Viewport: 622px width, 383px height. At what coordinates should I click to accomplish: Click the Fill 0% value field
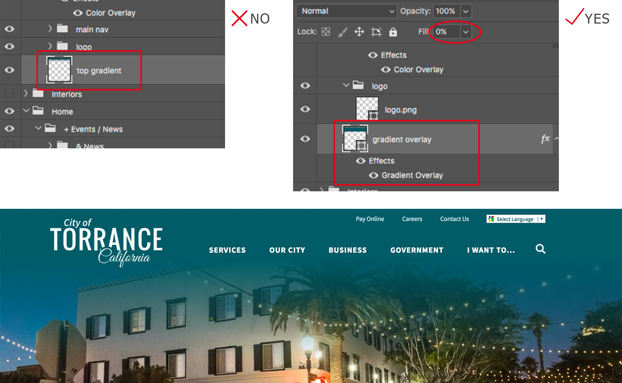446,32
